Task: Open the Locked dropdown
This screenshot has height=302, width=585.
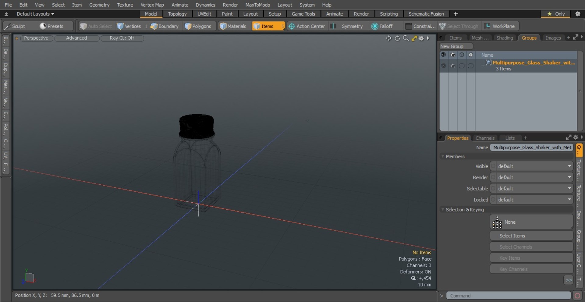Action: coord(535,200)
